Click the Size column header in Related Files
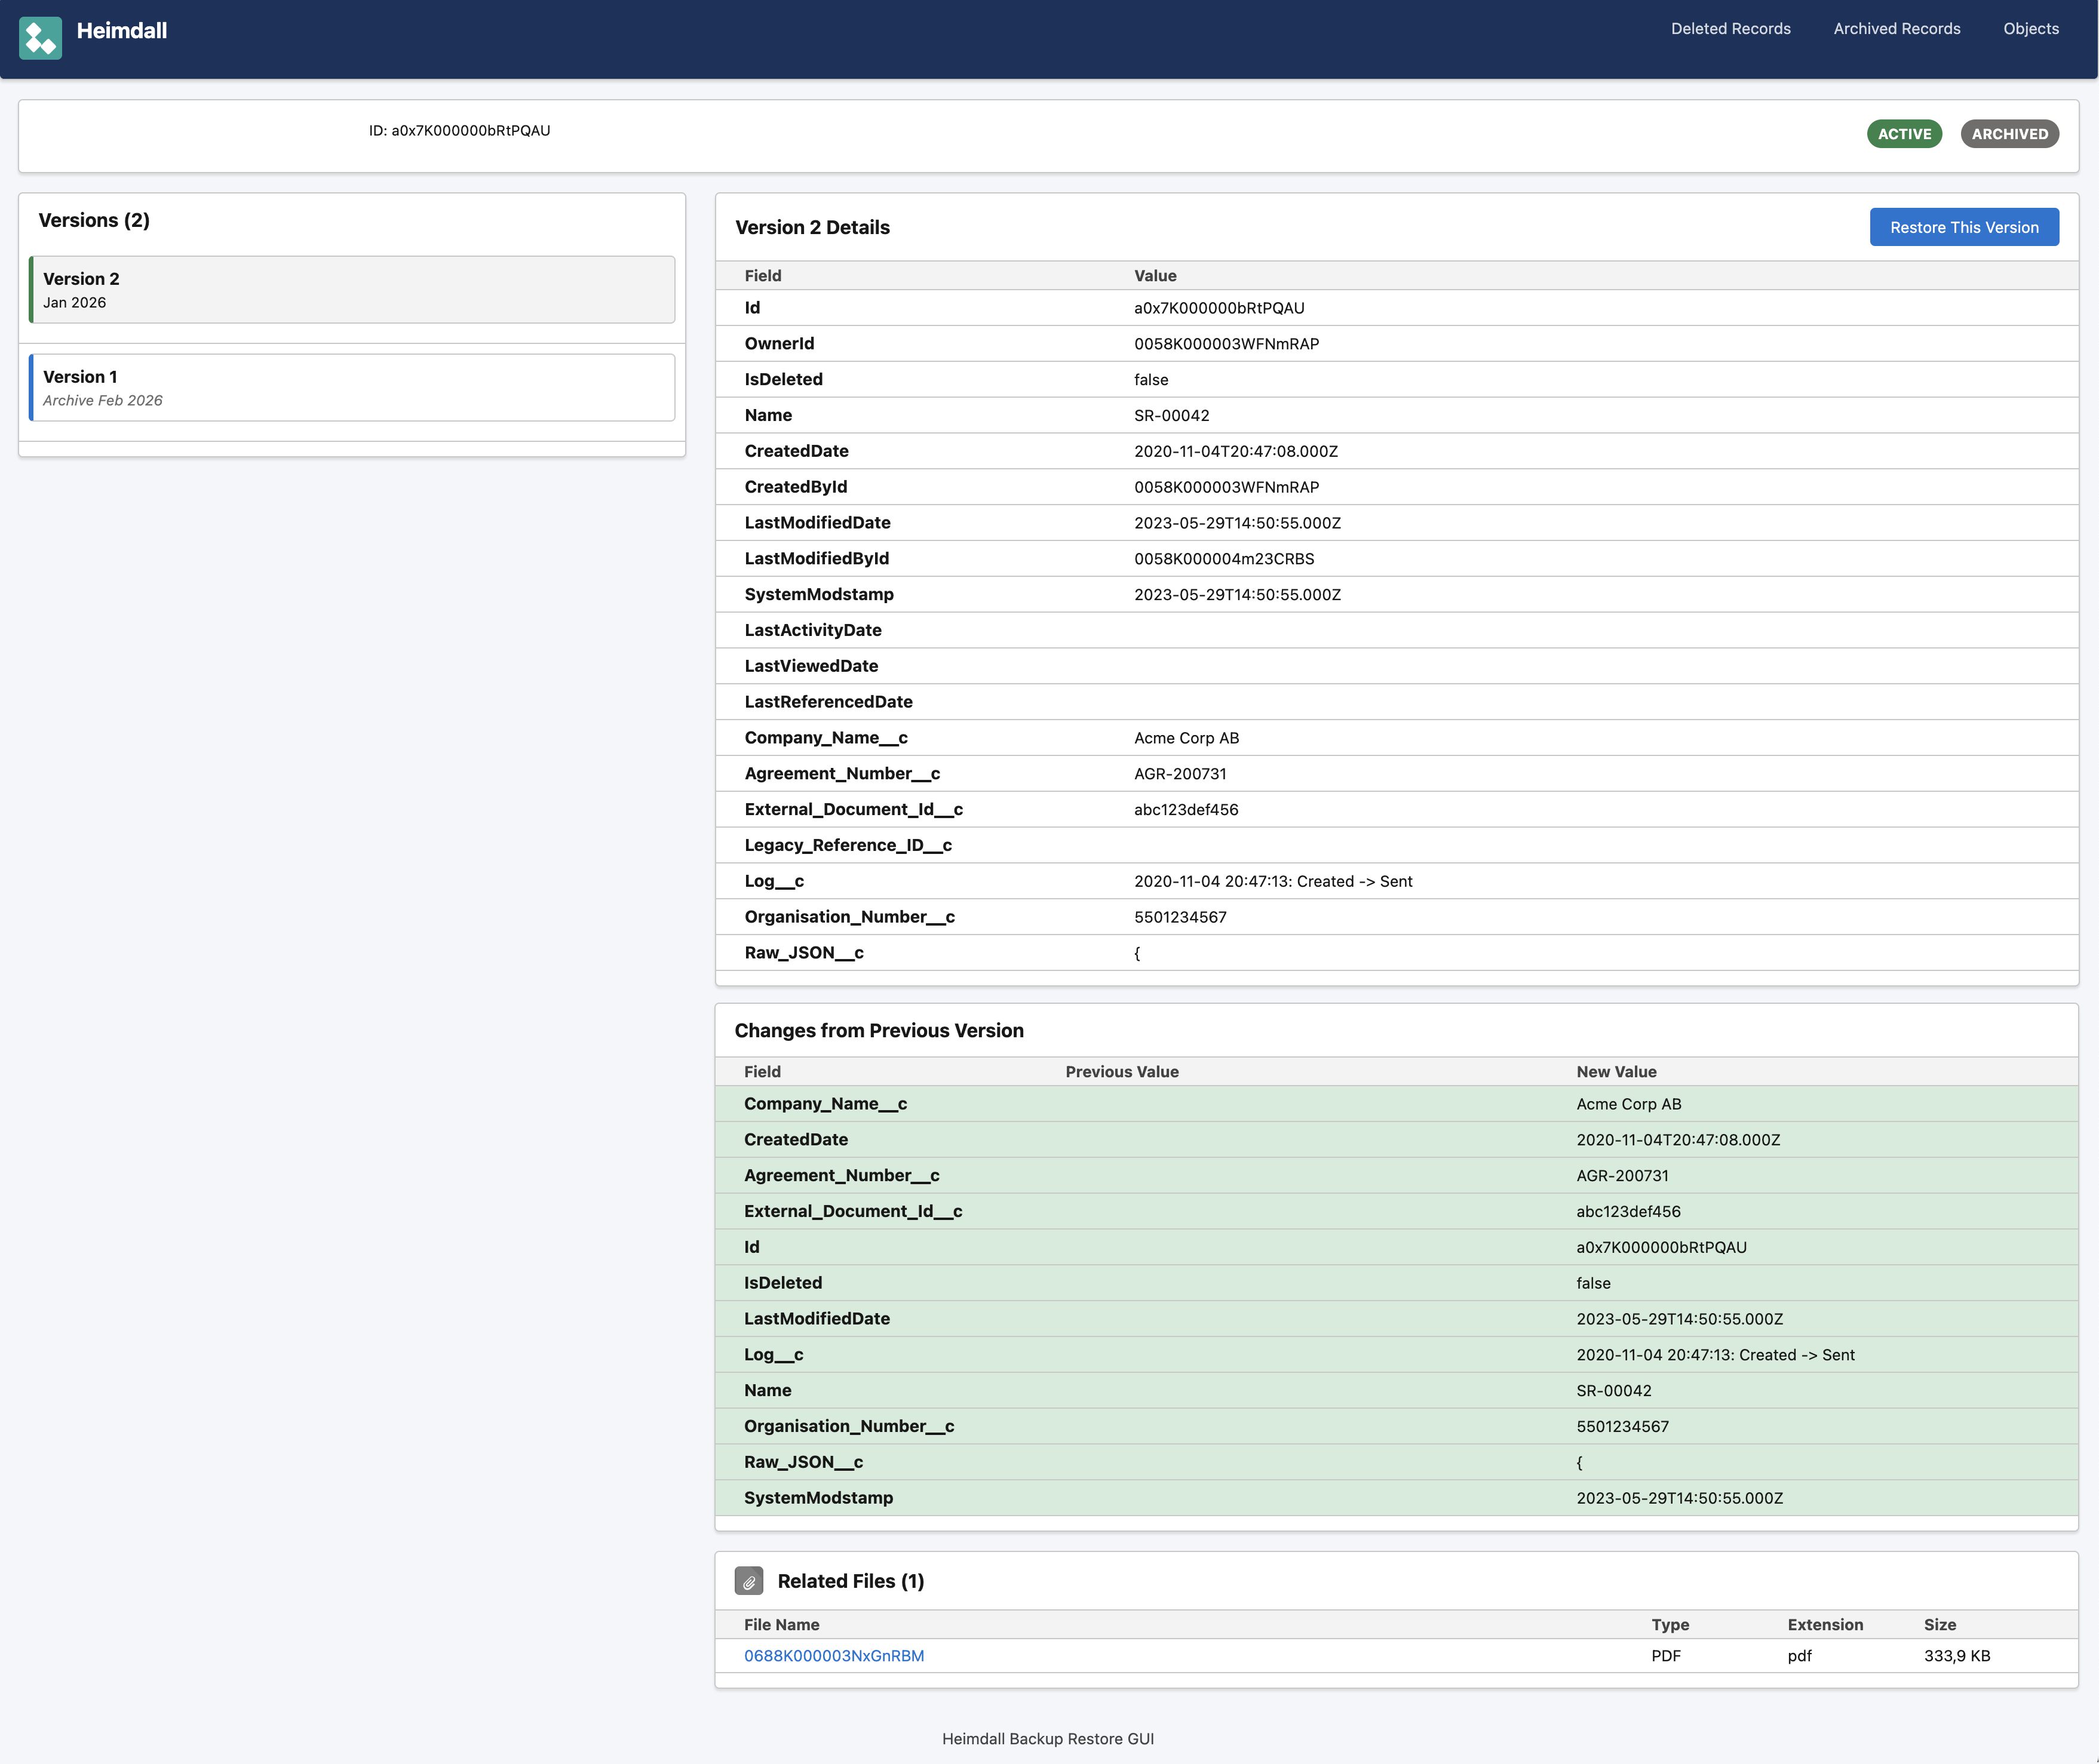 [x=1939, y=1625]
